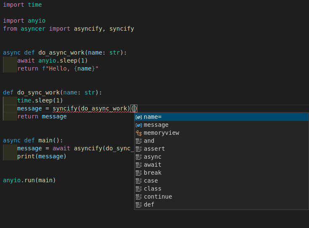Screen dimensions: 309x228
Task: Click the class icon beside memoryview
Action: (139, 133)
